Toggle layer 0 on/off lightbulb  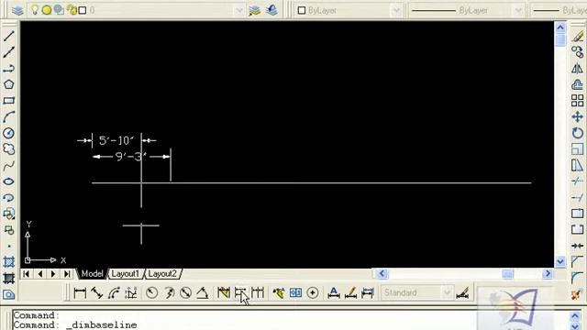click(35, 10)
